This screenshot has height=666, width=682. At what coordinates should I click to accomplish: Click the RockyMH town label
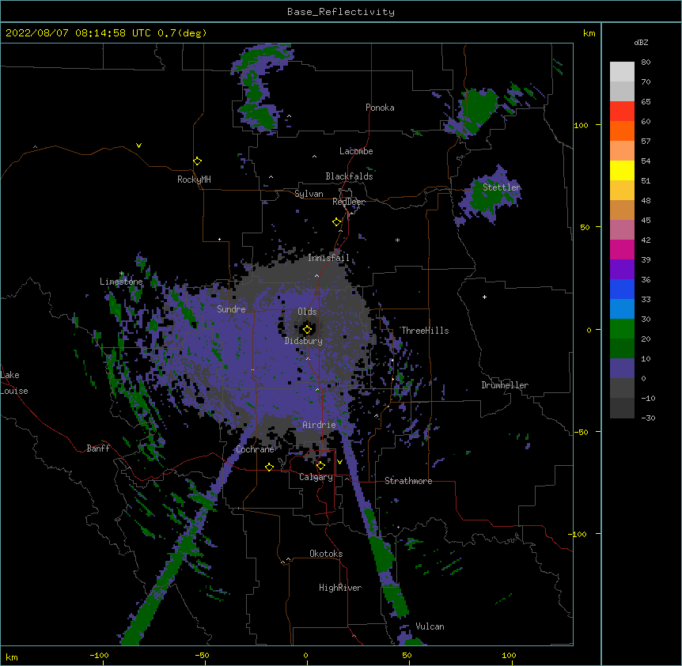click(x=194, y=180)
